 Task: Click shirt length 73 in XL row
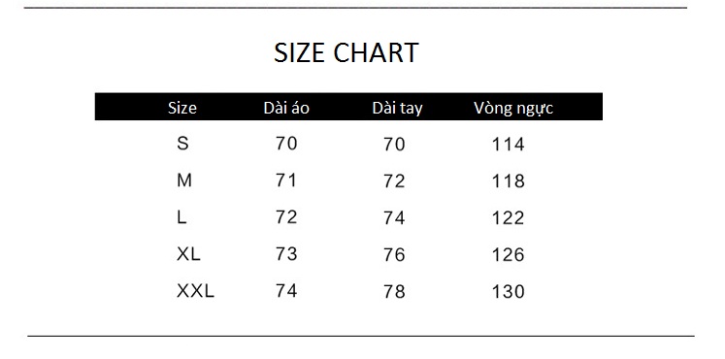tap(286, 253)
